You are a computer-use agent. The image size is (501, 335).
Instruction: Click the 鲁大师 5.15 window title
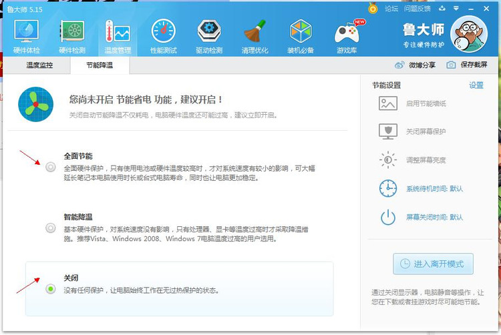[x=25, y=9]
